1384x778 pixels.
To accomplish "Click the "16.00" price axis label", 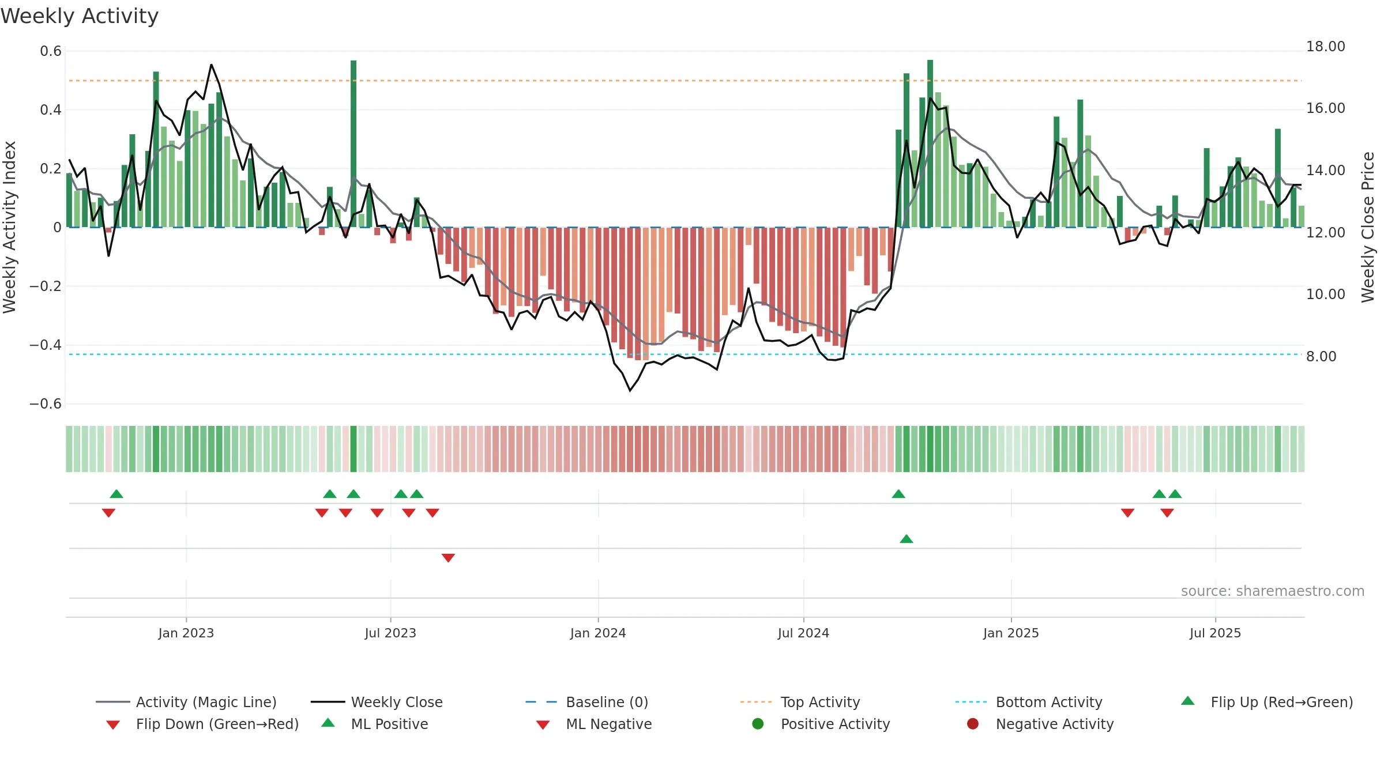I will [x=1326, y=108].
